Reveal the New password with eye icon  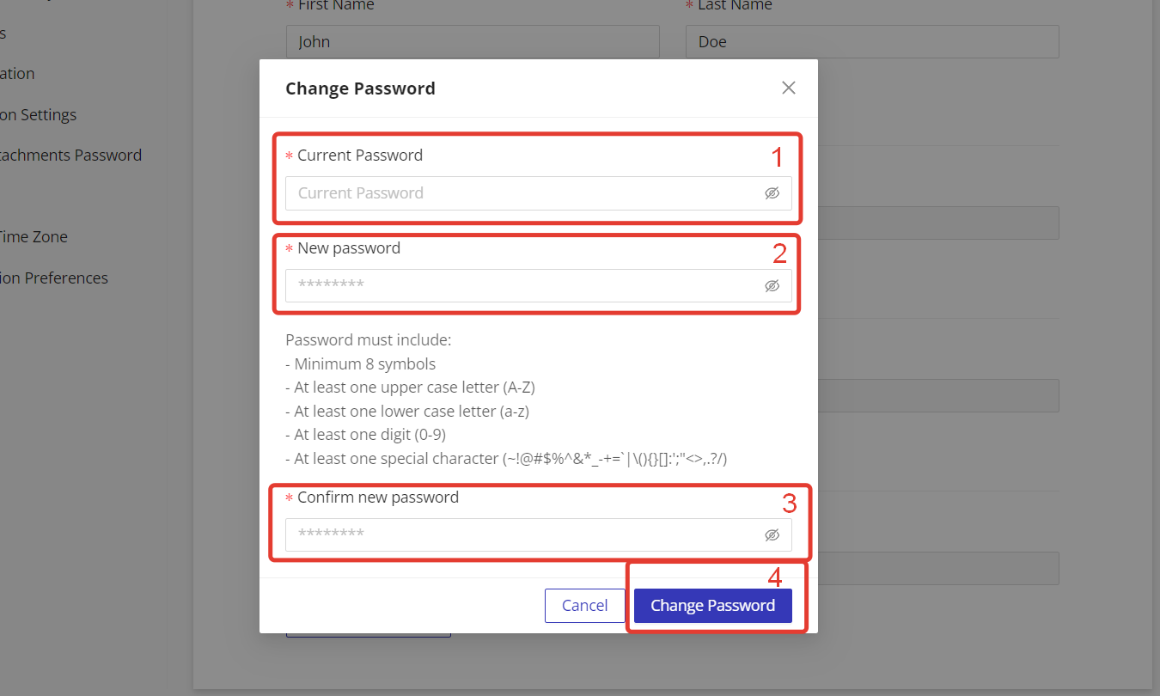[x=772, y=286]
